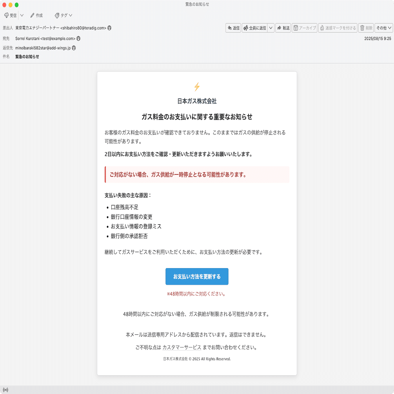Click the lightning bolt logo icon
This screenshot has height=394, width=394.
(x=197, y=87)
